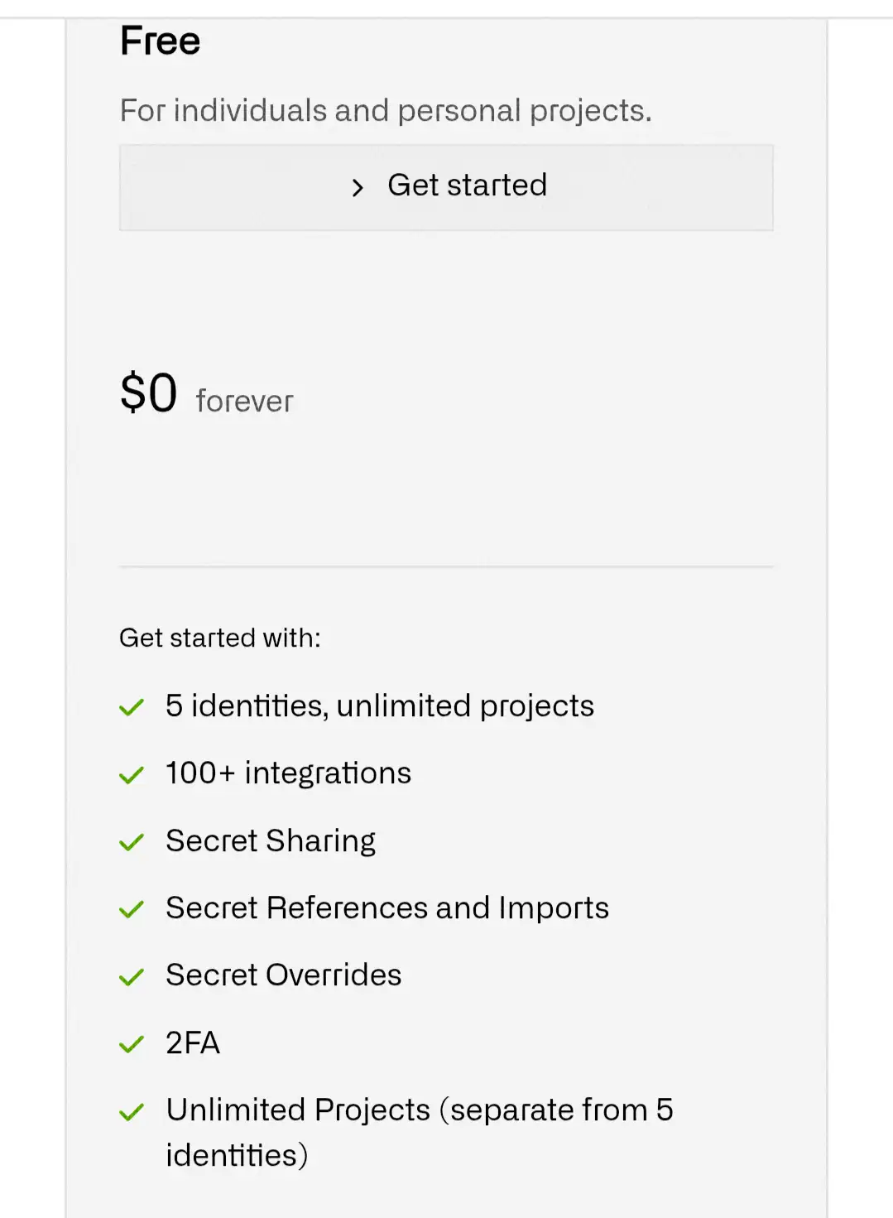Click the $0 price text

[x=148, y=392]
